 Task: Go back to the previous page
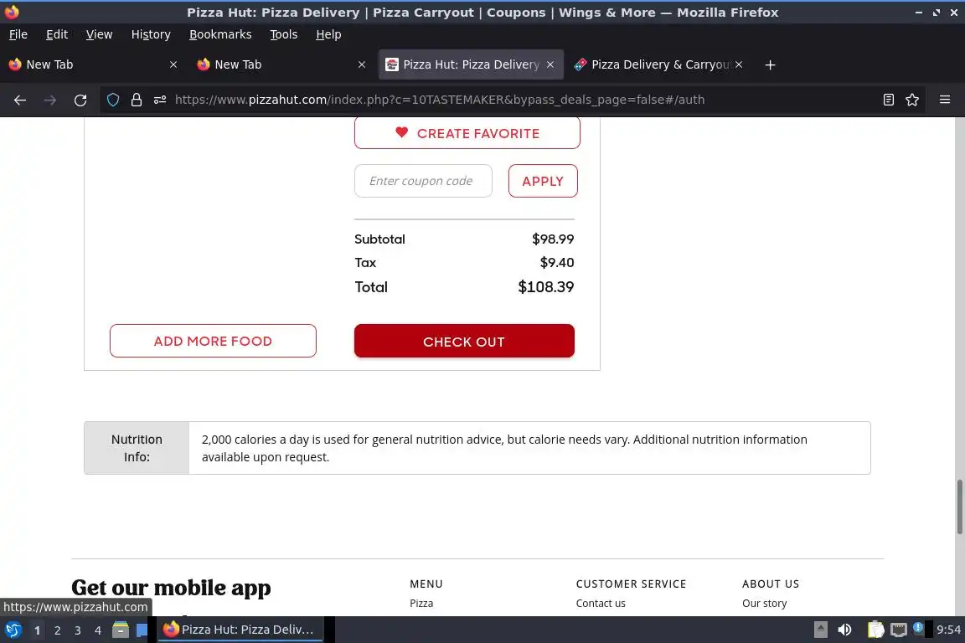click(x=20, y=100)
